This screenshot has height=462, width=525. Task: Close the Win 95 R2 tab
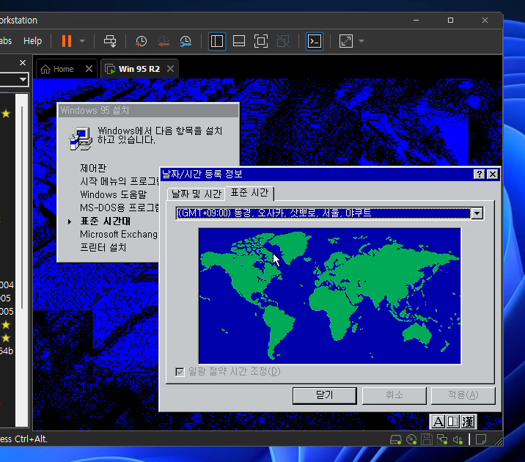point(170,69)
